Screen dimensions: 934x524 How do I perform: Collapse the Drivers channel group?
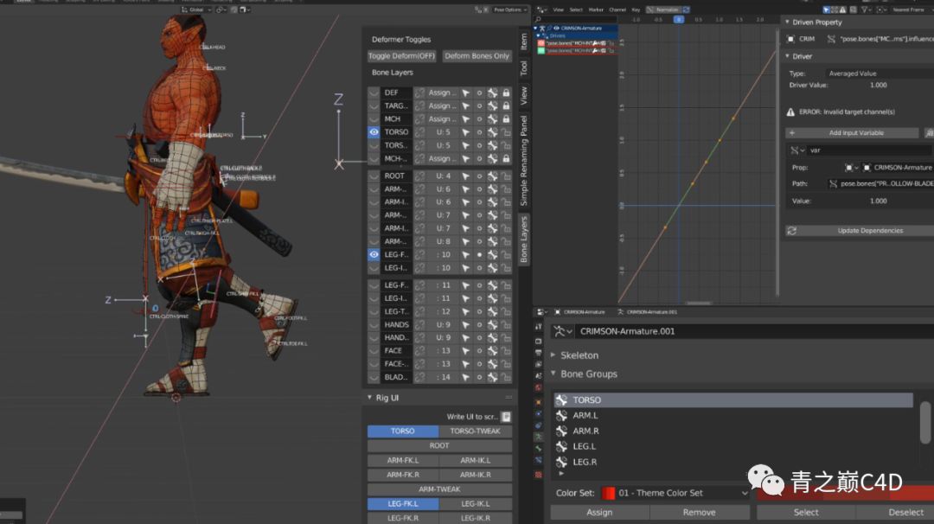(x=539, y=35)
